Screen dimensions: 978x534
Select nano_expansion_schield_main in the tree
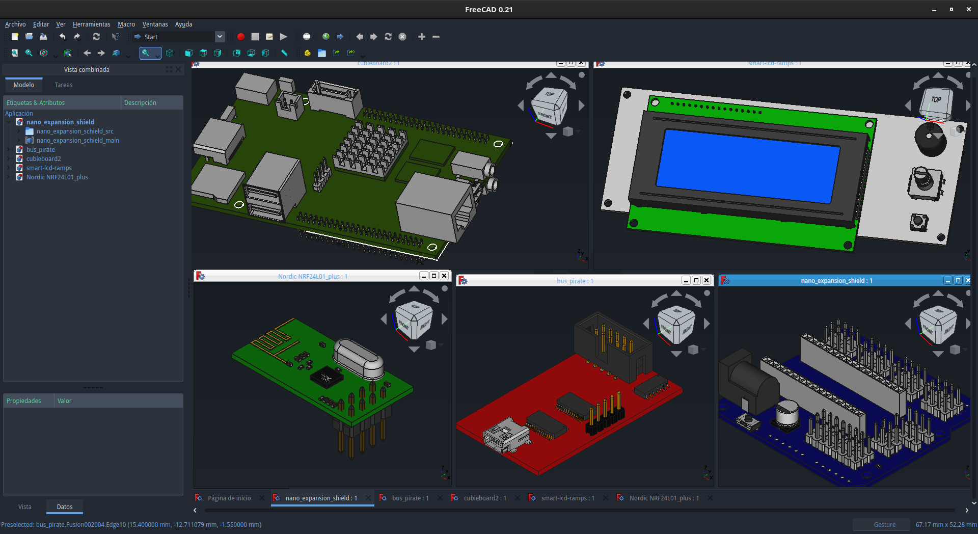pyautogui.click(x=78, y=141)
